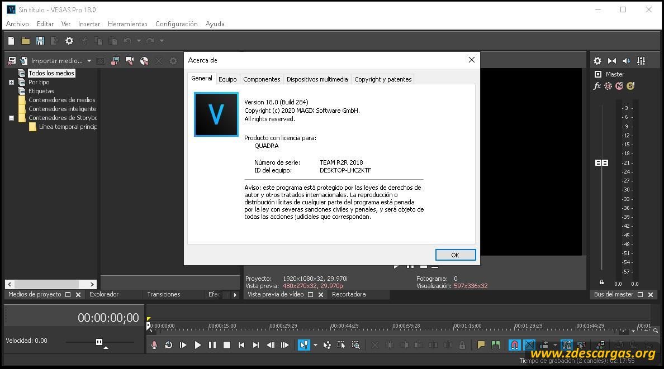The height and width of the screenshot is (369, 664).
Task: Switch to the Explorador panel tab
Action: (104, 295)
